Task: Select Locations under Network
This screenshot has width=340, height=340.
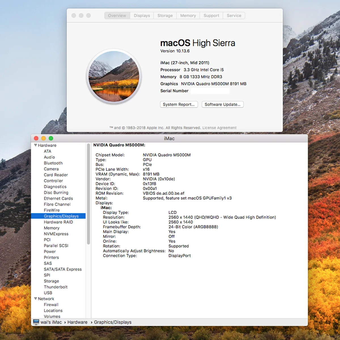Action: click(x=53, y=311)
